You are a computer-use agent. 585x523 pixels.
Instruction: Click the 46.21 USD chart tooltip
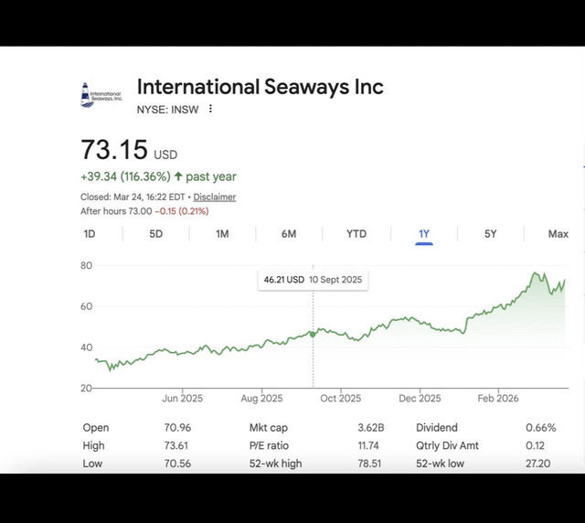(313, 279)
